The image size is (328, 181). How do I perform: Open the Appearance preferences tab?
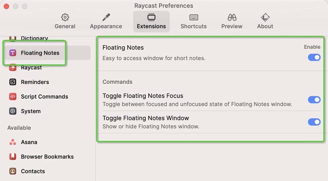(x=106, y=20)
